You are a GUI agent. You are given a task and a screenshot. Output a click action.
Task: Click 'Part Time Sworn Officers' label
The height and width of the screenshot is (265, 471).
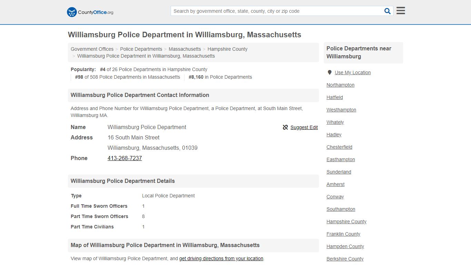[x=99, y=216]
